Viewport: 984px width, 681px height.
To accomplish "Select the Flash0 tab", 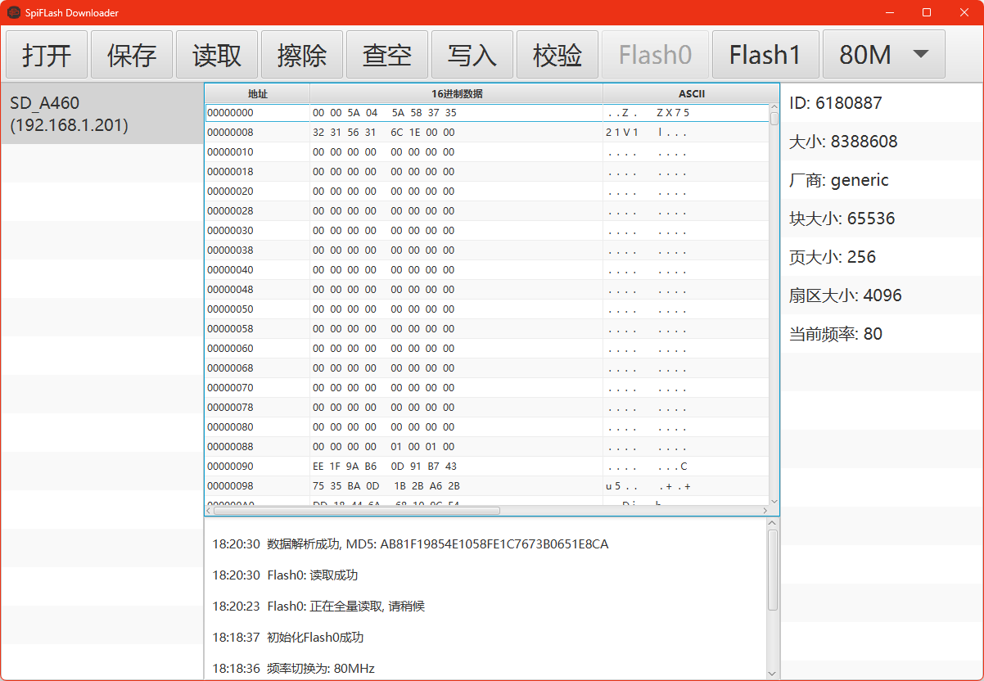I will (x=655, y=54).
